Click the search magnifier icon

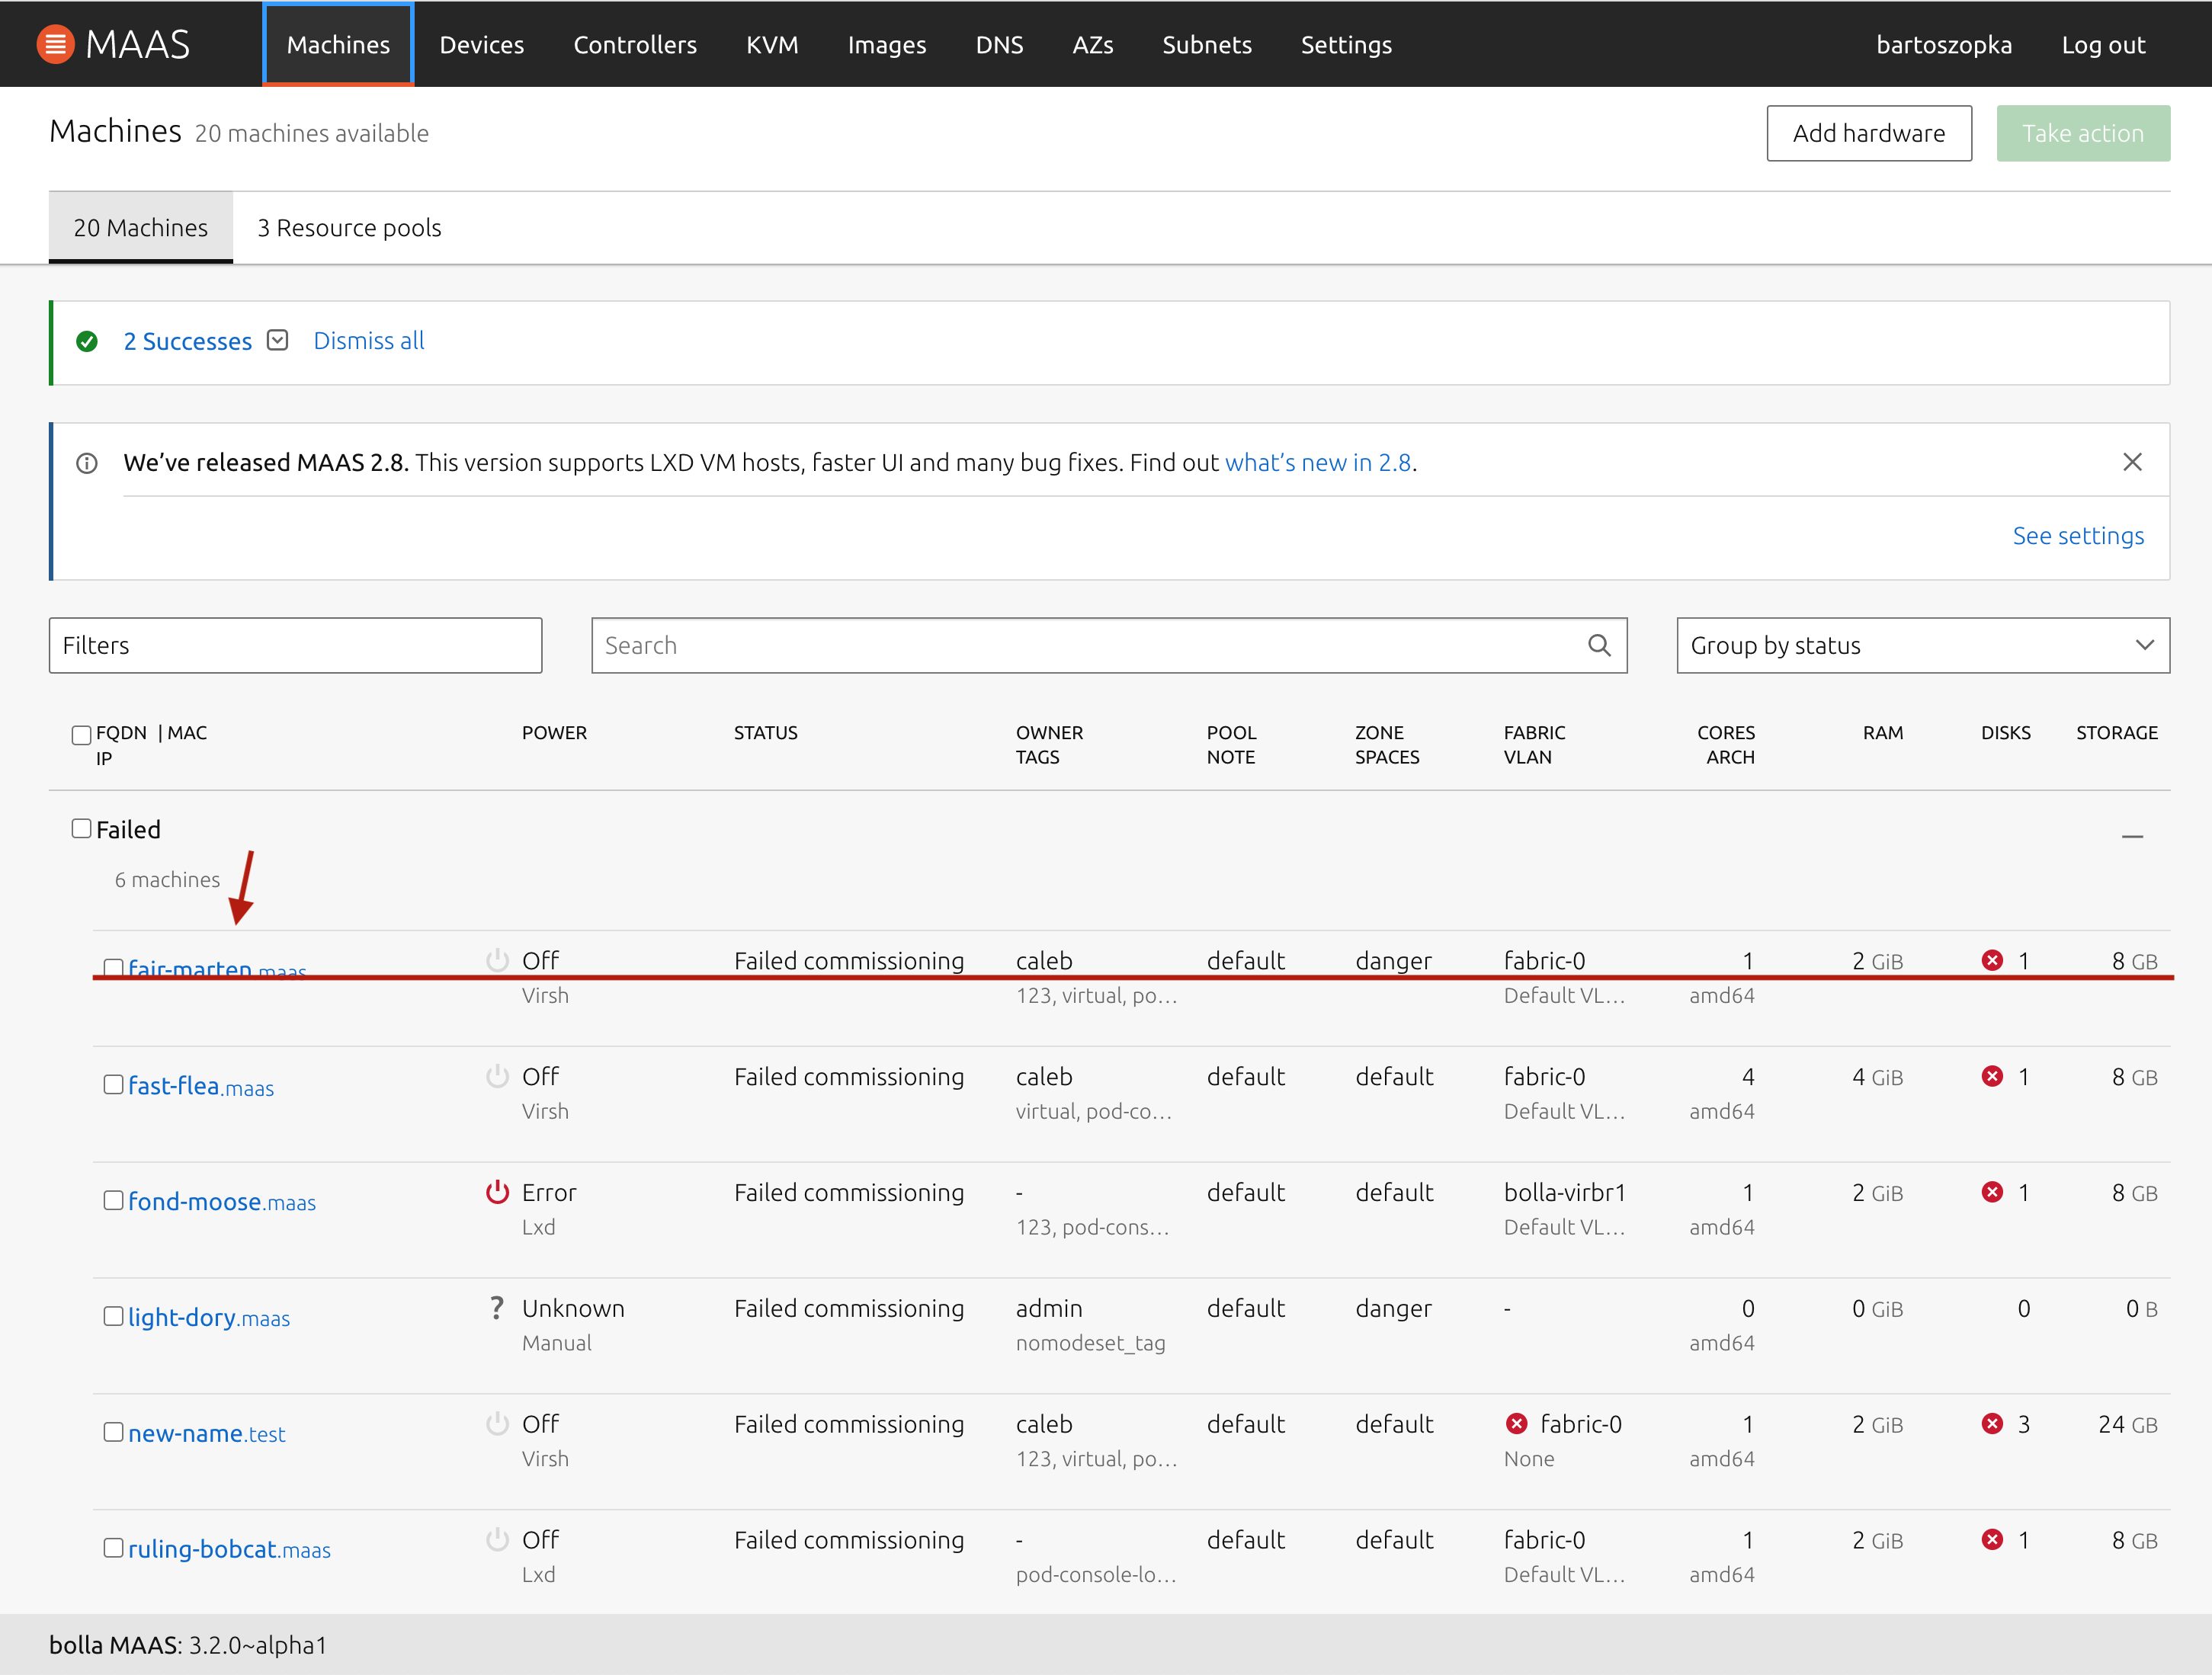click(1599, 645)
